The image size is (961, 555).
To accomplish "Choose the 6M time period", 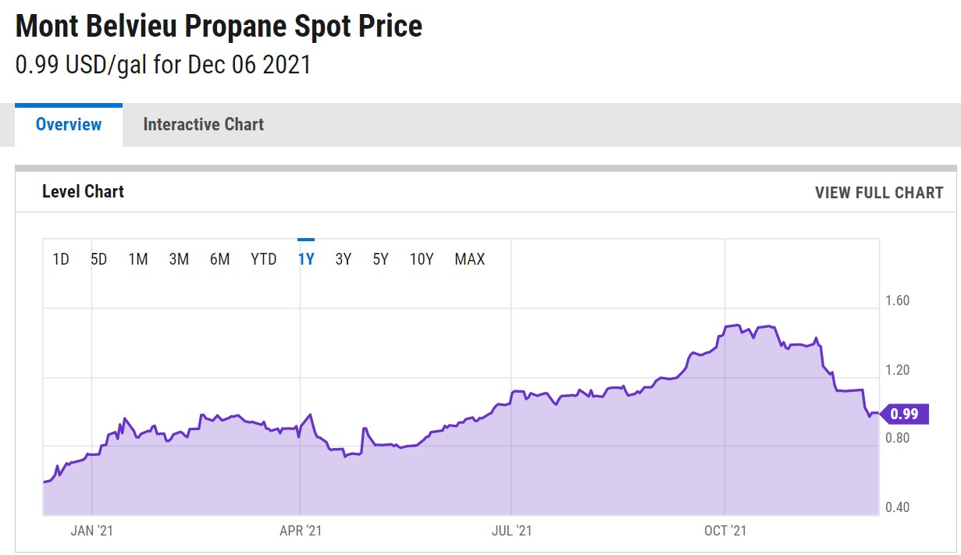I will point(219,259).
